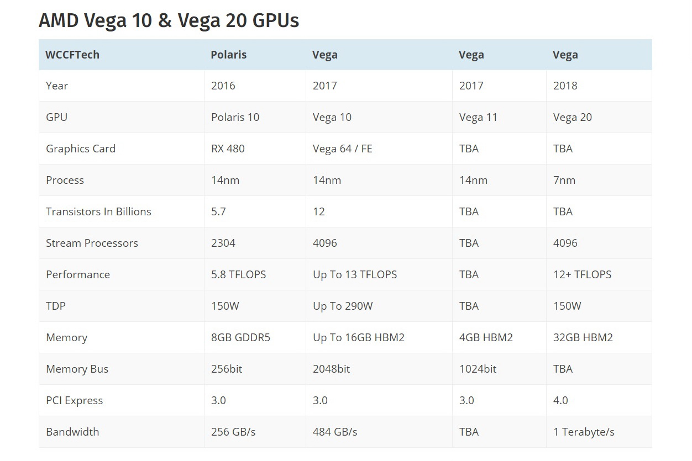Select the "Up To 13 TFLOPS" cell

coord(355,274)
